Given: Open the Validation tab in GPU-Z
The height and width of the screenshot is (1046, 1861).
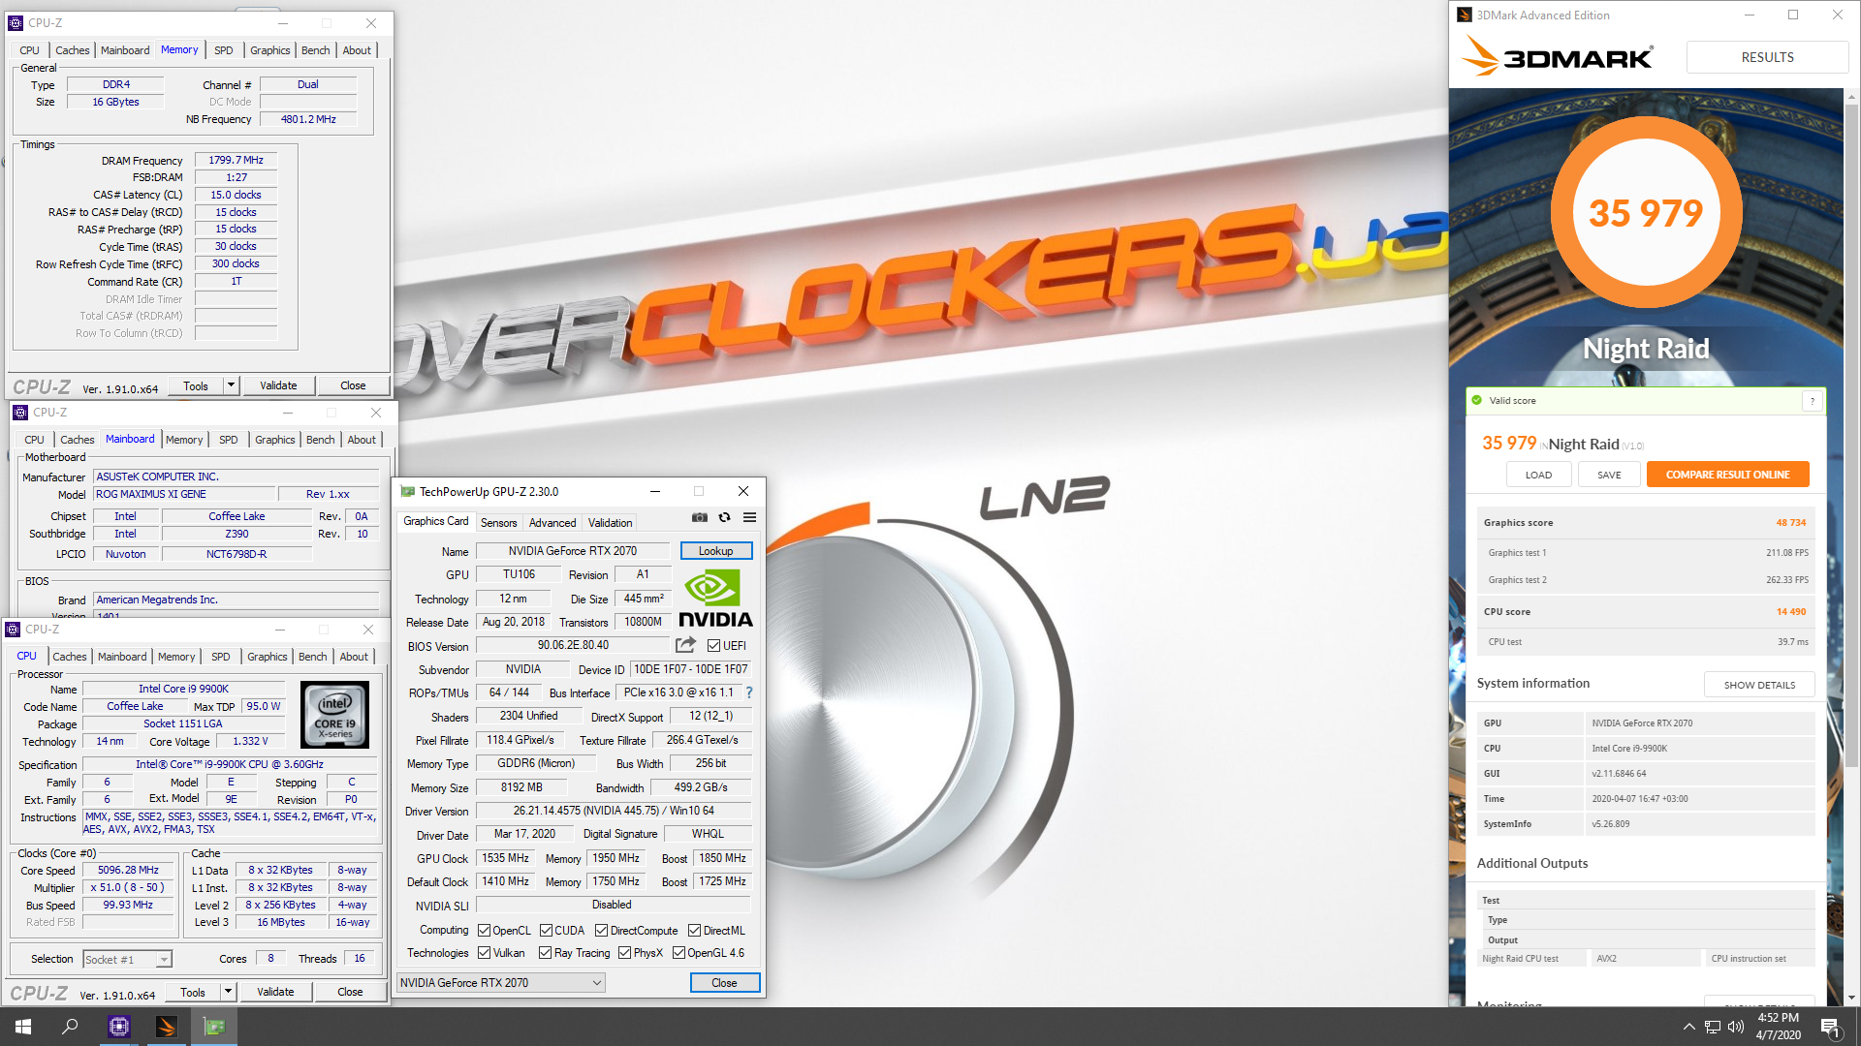Looking at the screenshot, I should click(611, 523).
